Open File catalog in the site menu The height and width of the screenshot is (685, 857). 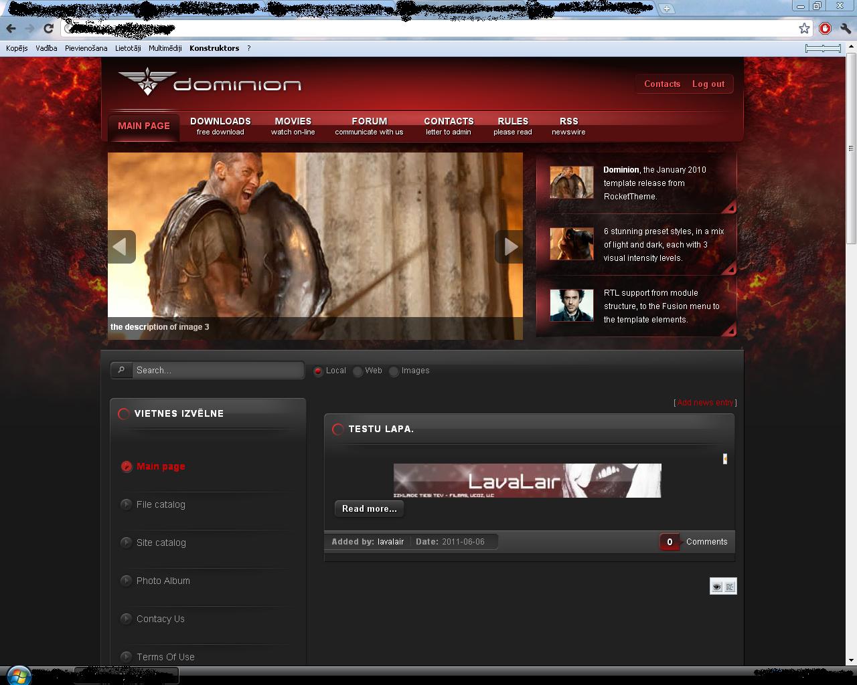(x=161, y=505)
